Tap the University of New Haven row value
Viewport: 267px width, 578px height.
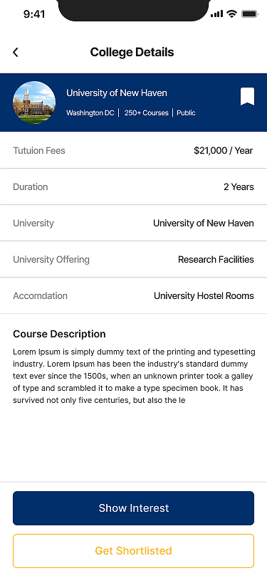[204, 223]
